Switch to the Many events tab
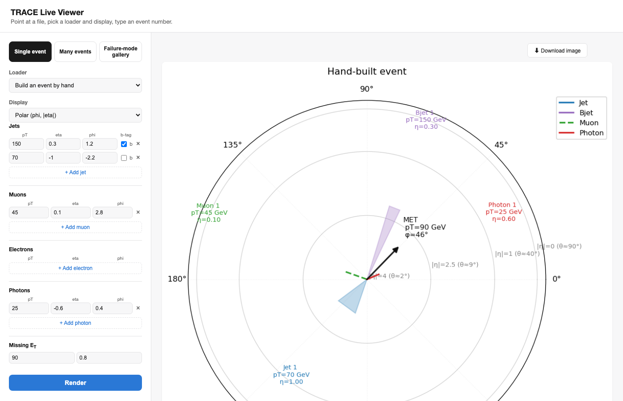The image size is (623, 401). (75, 52)
